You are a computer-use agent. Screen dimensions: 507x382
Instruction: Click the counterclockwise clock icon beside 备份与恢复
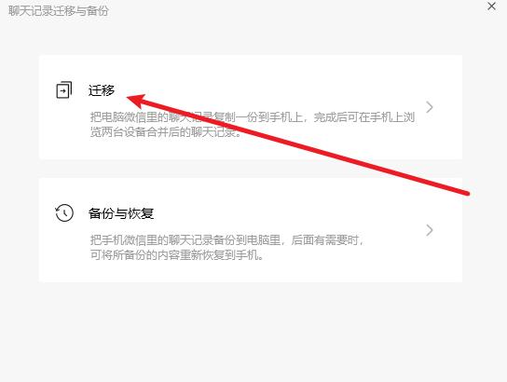tap(64, 212)
